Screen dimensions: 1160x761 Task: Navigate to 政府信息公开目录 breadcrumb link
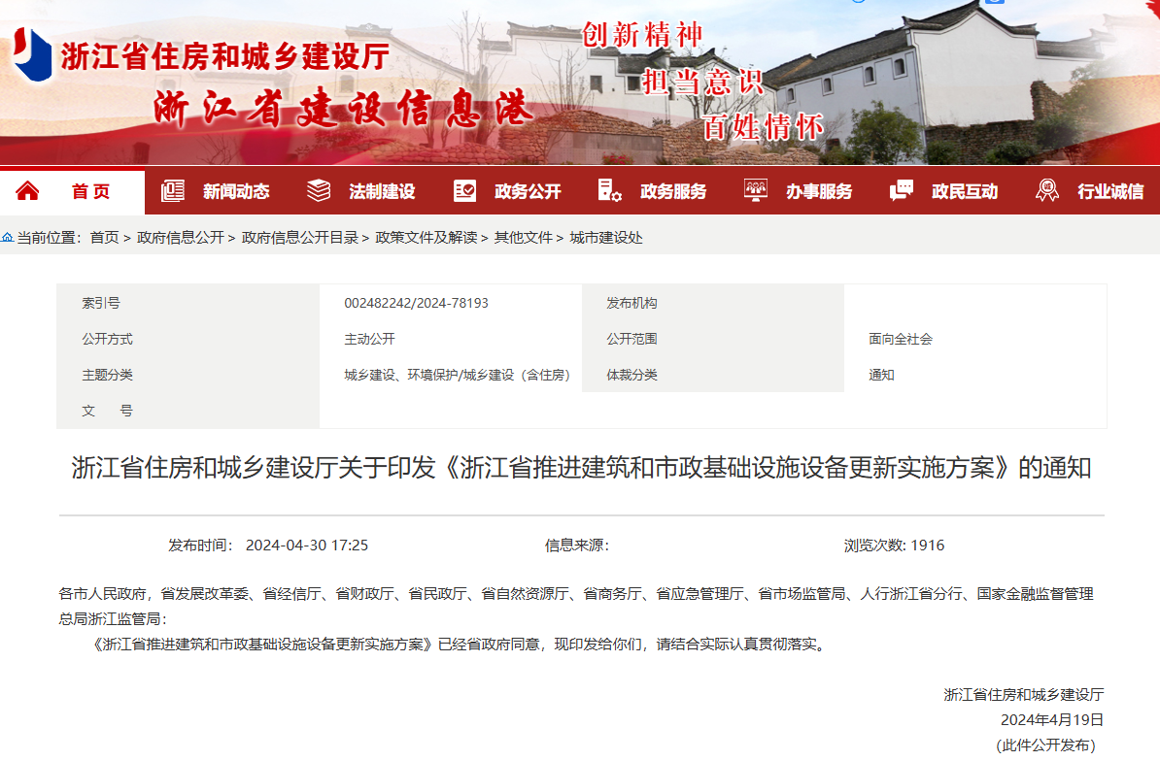click(300, 238)
